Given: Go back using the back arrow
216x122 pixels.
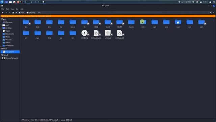Looking at the screenshot, I should pyautogui.click(x=3, y=13).
